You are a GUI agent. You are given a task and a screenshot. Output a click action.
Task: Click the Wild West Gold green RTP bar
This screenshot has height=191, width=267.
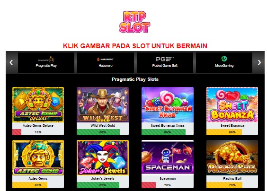98,132
